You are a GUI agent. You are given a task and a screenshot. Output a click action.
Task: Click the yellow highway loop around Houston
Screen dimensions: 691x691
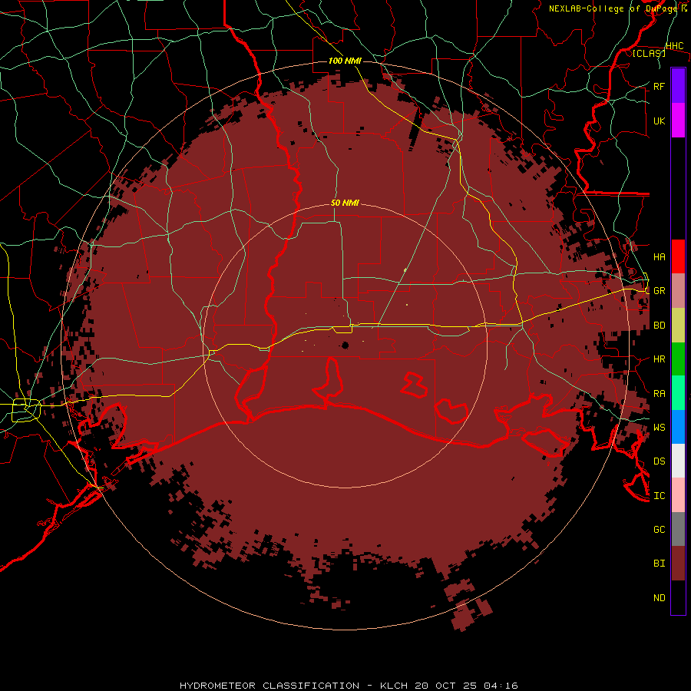[x=26, y=410]
